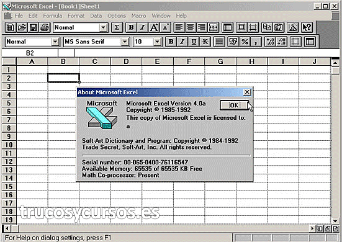
Task: Left-align text using the upper toolbar icon
Action: point(179,27)
